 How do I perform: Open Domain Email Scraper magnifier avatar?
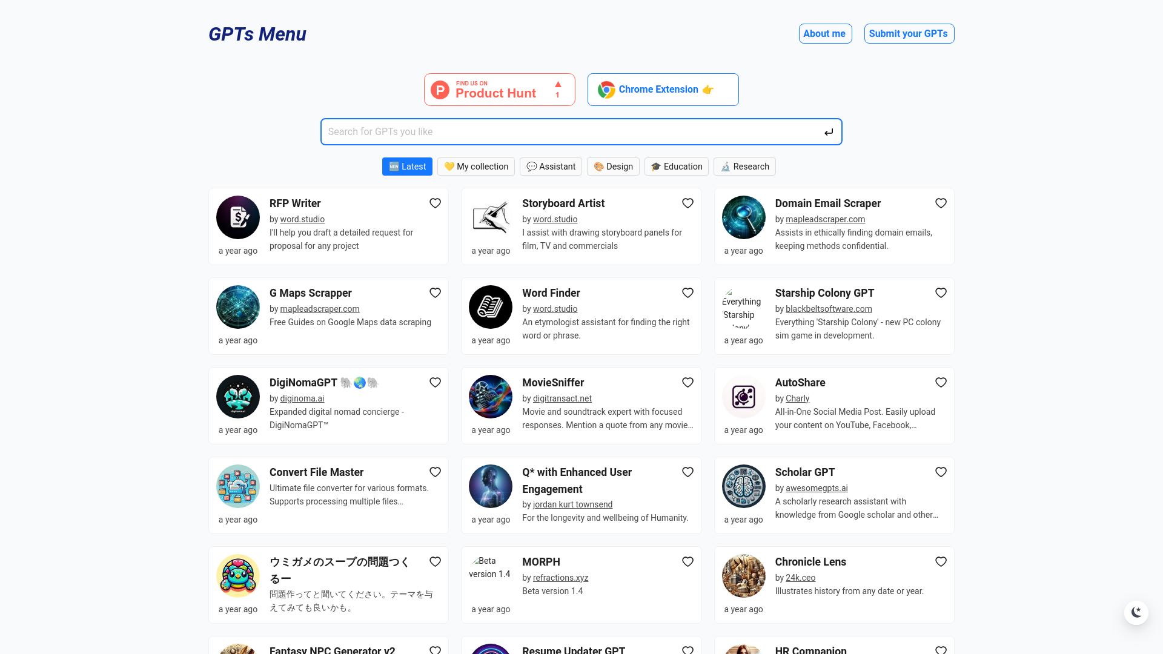(x=744, y=217)
